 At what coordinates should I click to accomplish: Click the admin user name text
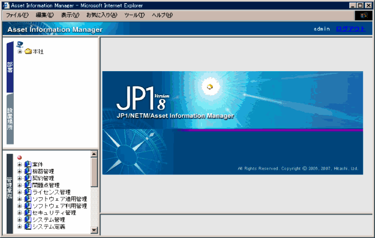coord(322,29)
